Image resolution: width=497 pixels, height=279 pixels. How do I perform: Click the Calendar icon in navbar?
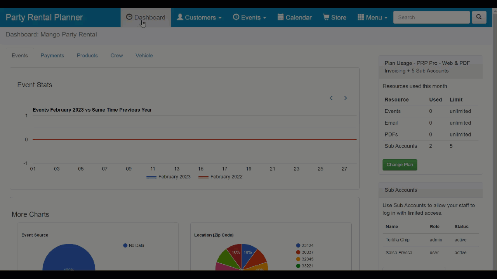[281, 17]
